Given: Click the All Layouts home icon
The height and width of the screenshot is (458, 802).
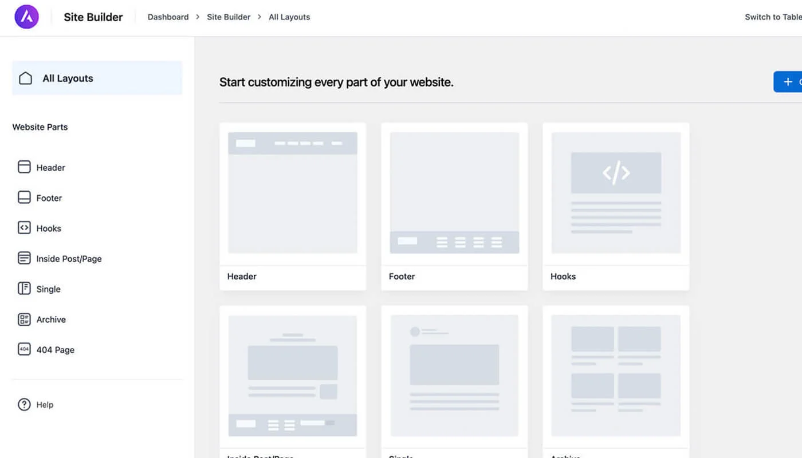Looking at the screenshot, I should 25,78.
